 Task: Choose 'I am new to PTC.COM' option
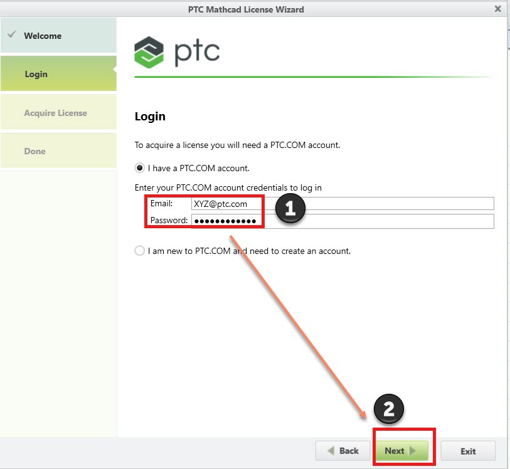pos(139,250)
